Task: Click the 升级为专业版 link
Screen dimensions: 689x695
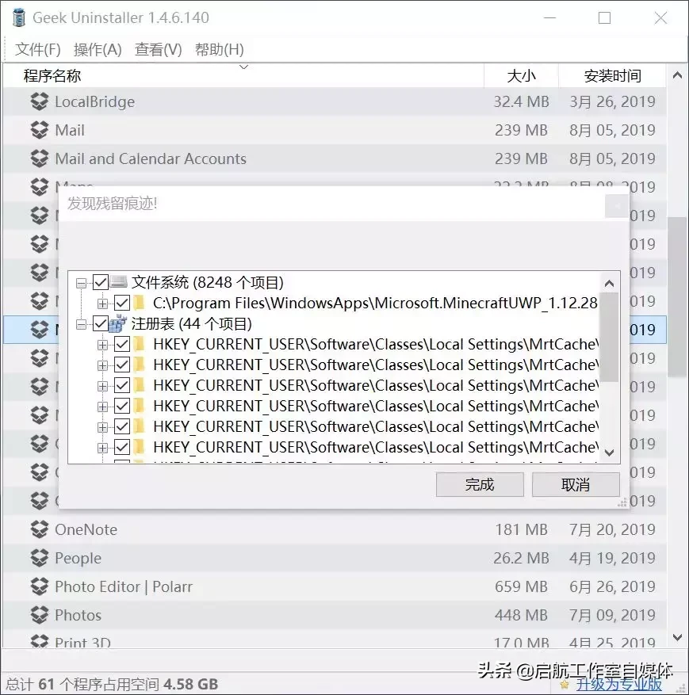Action: (x=618, y=685)
